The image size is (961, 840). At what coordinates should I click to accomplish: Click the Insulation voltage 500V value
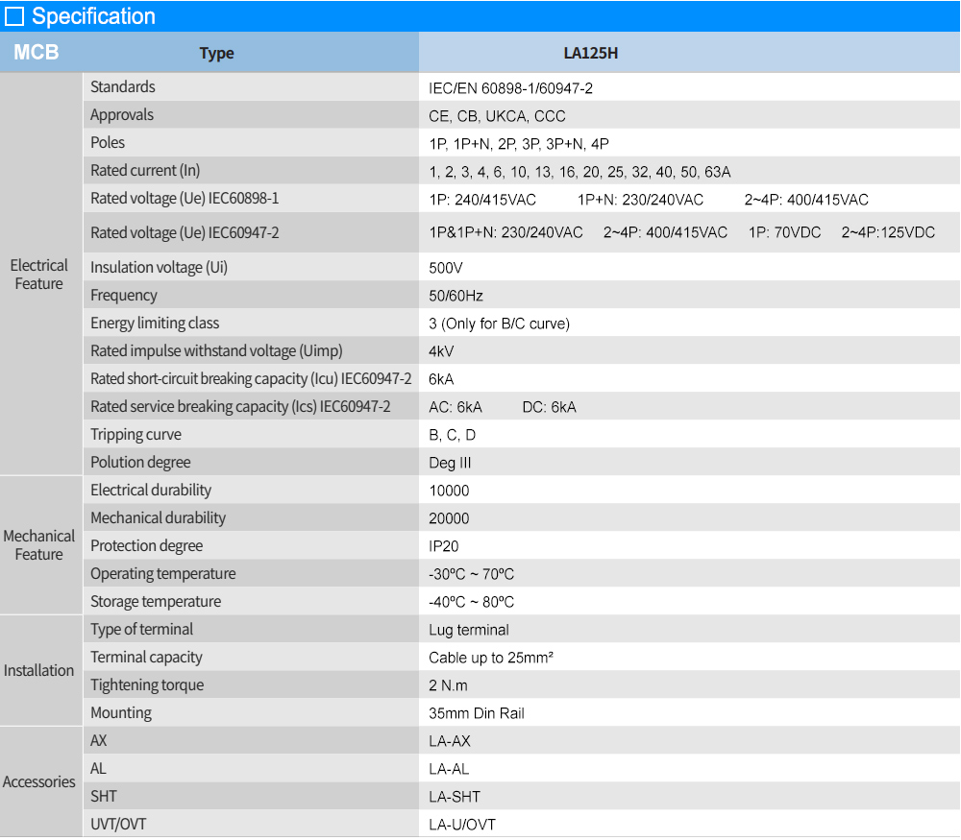pos(446,268)
